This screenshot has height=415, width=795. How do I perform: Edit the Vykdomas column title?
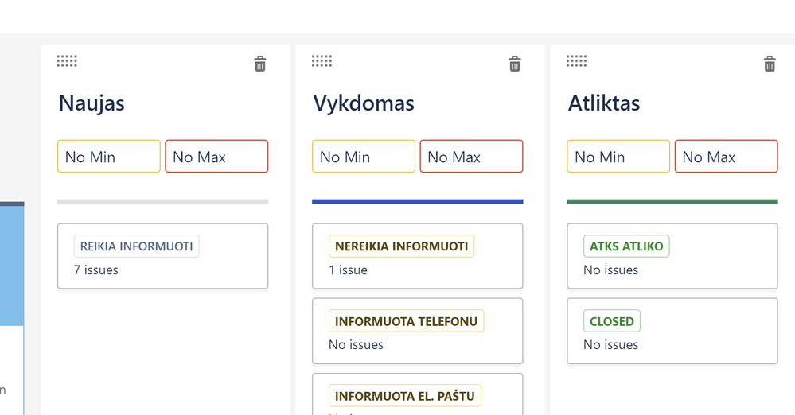coord(364,103)
